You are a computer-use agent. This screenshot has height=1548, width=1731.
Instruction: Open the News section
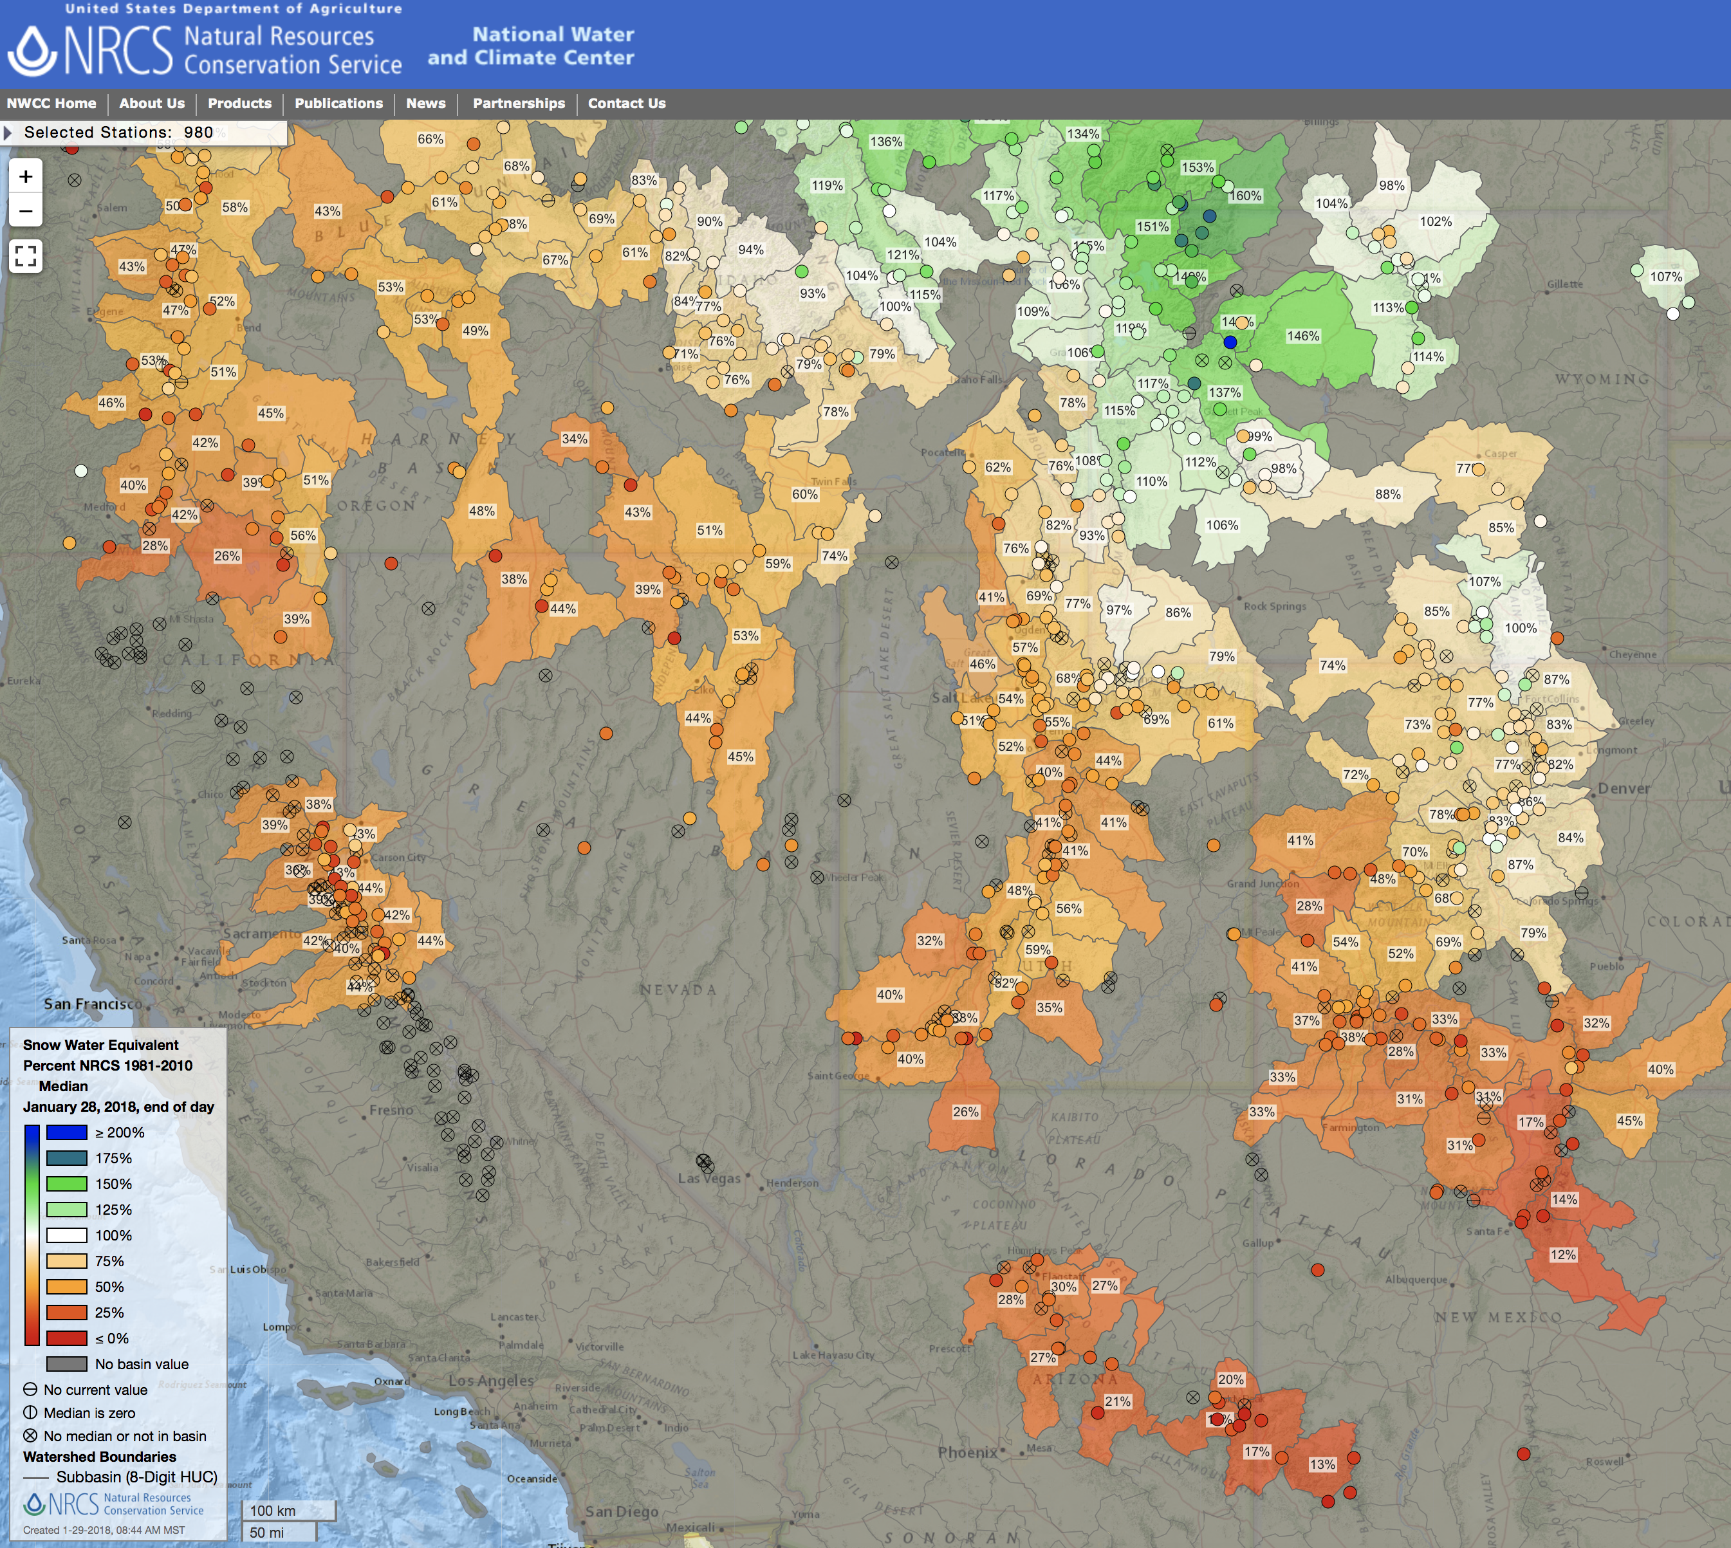(425, 104)
